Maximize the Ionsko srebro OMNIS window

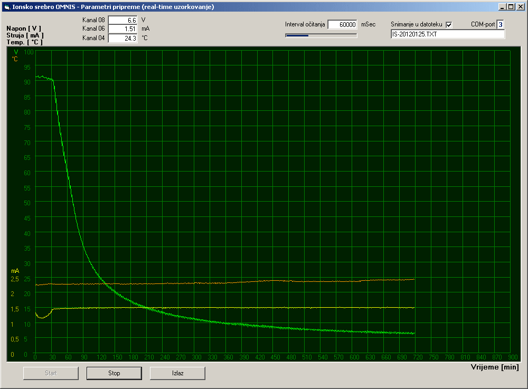pyautogui.click(x=511, y=7)
